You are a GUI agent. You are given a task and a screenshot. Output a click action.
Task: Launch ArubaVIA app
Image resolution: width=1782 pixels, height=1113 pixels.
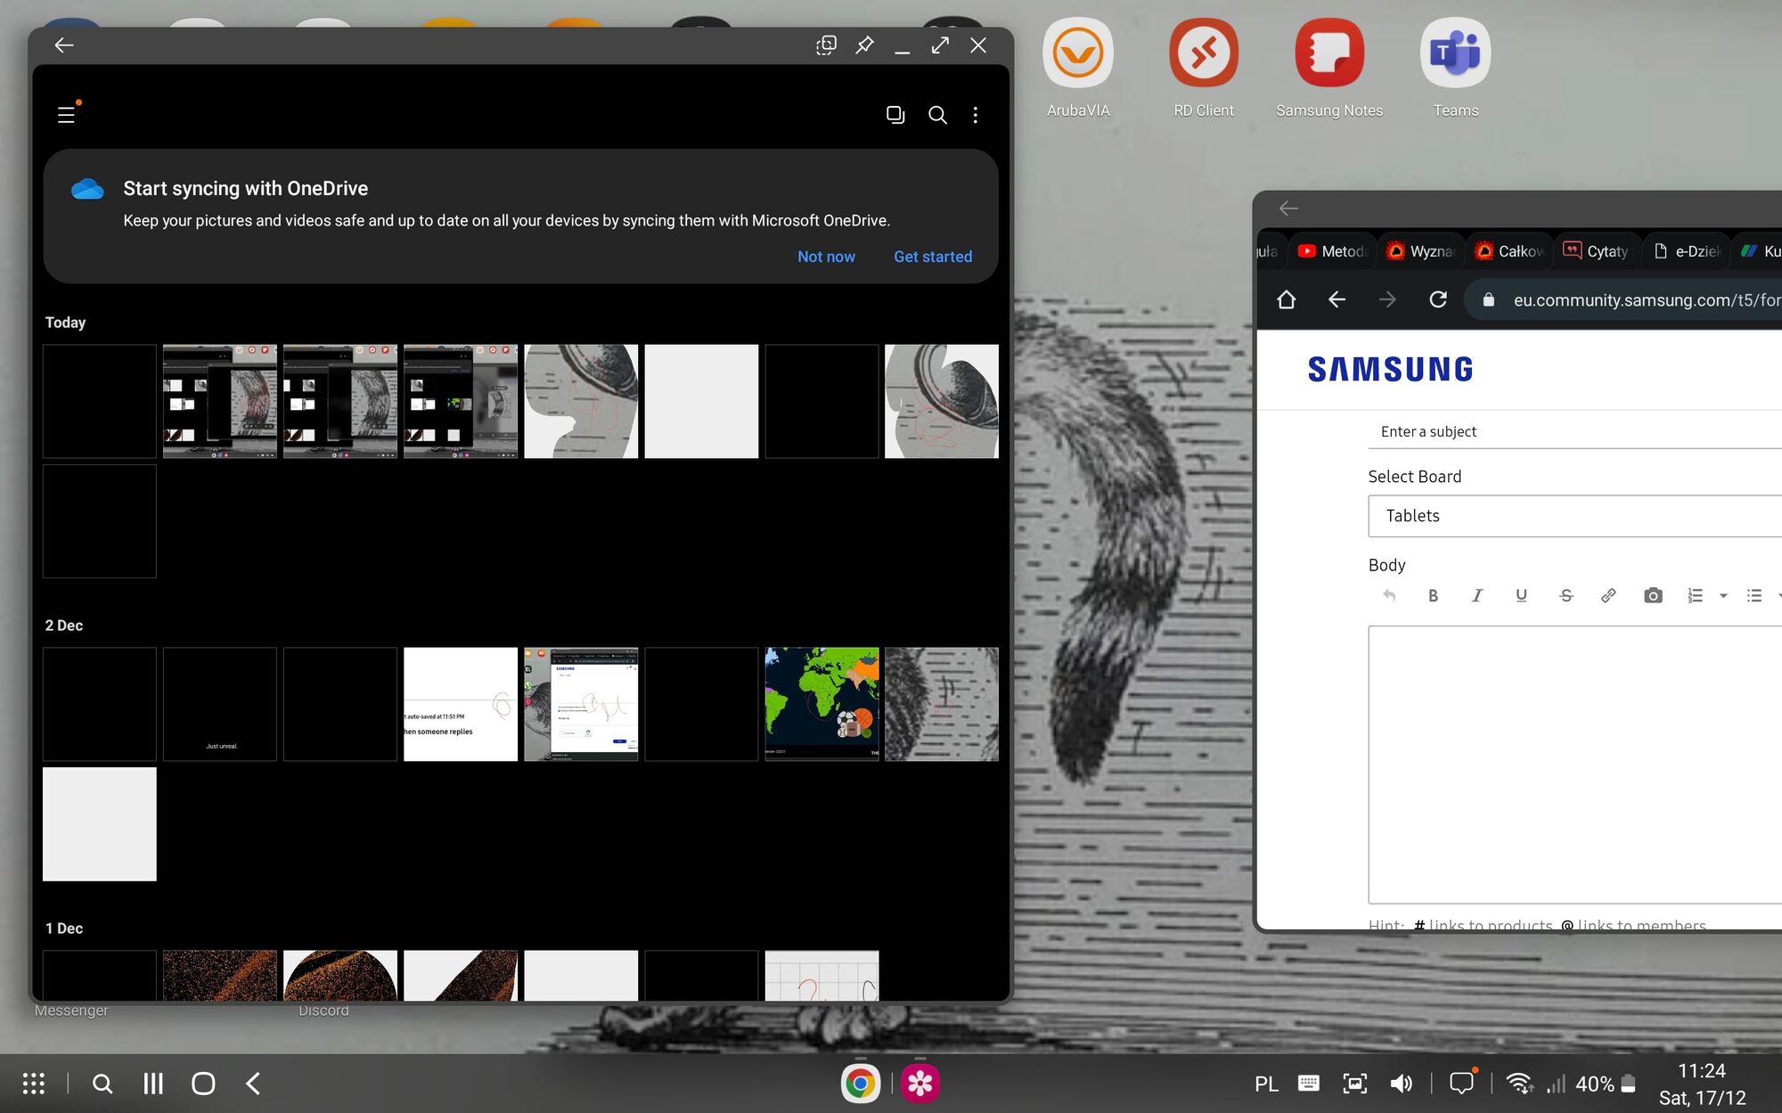(1078, 69)
